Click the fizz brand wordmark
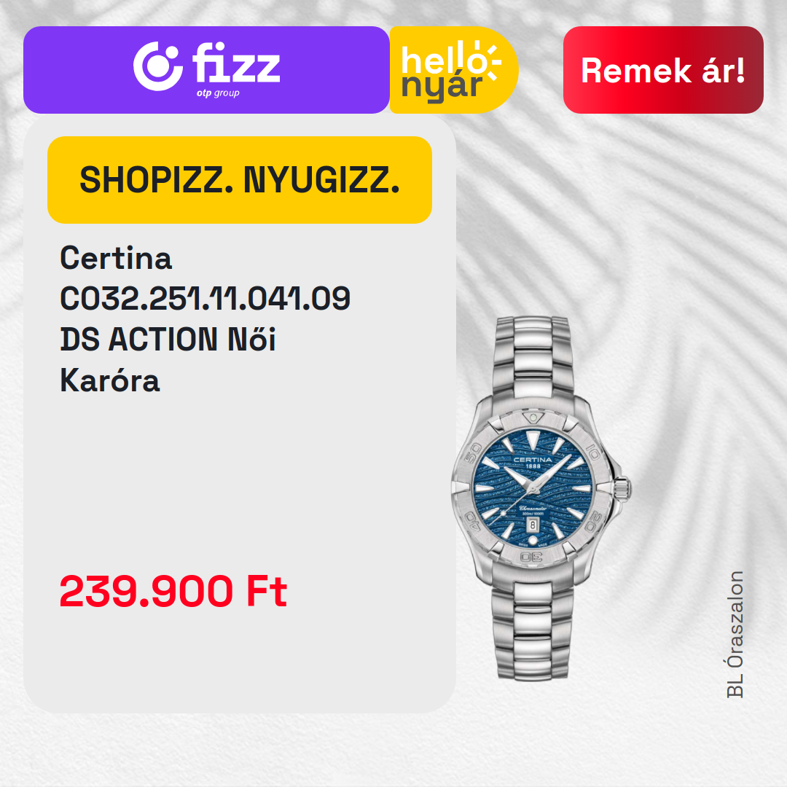The height and width of the screenshot is (787, 787). click(x=236, y=63)
